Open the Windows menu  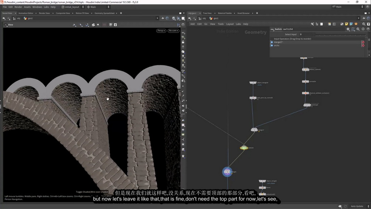tap(37, 7)
